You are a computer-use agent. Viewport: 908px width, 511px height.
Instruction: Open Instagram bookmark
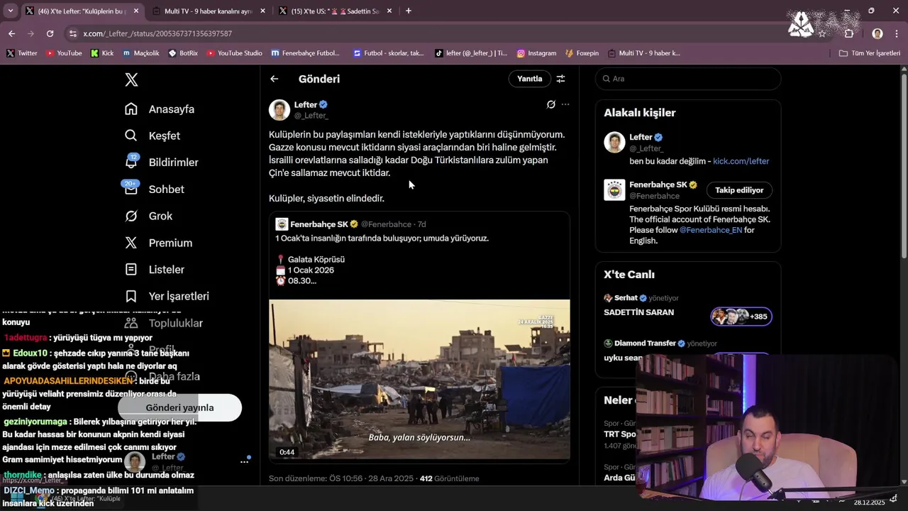point(536,53)
